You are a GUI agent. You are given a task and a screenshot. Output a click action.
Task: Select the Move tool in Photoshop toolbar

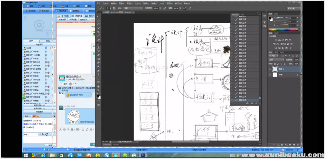(x=98, y=16)
